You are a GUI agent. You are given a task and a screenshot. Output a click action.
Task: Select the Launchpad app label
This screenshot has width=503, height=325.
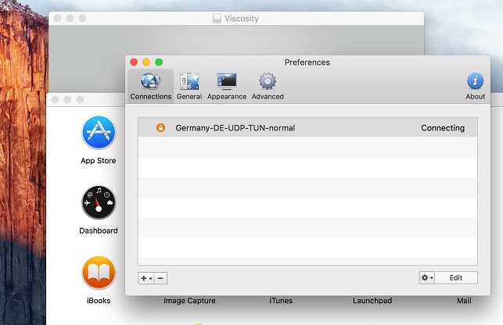pos(372,301)
